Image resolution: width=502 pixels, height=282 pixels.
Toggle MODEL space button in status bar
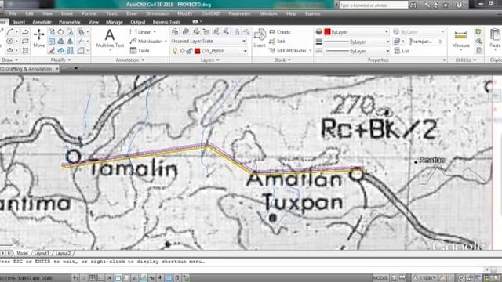point(380,278)
